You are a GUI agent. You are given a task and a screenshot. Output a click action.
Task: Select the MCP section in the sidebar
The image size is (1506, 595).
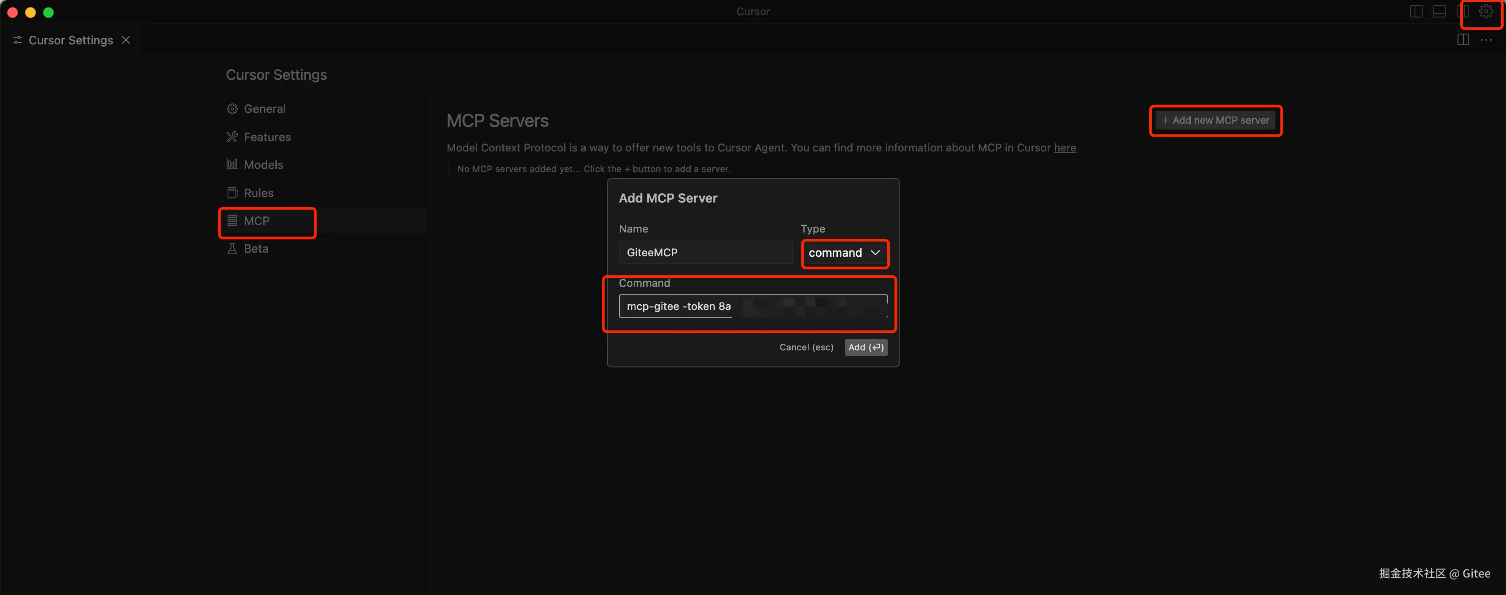tap(256, 221)
